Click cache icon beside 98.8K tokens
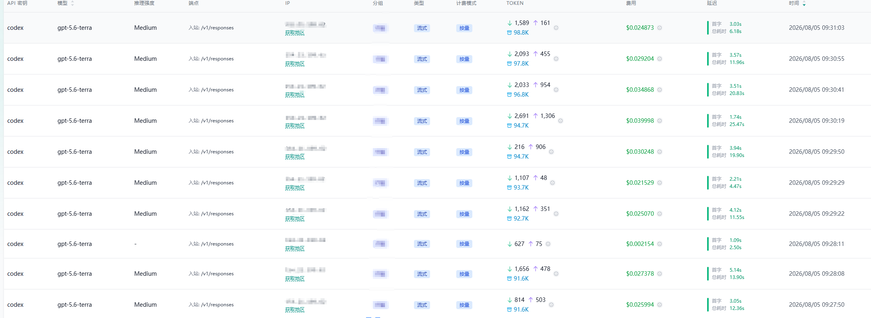Screen dimensions: 871x318 click(x=509, y=33)
